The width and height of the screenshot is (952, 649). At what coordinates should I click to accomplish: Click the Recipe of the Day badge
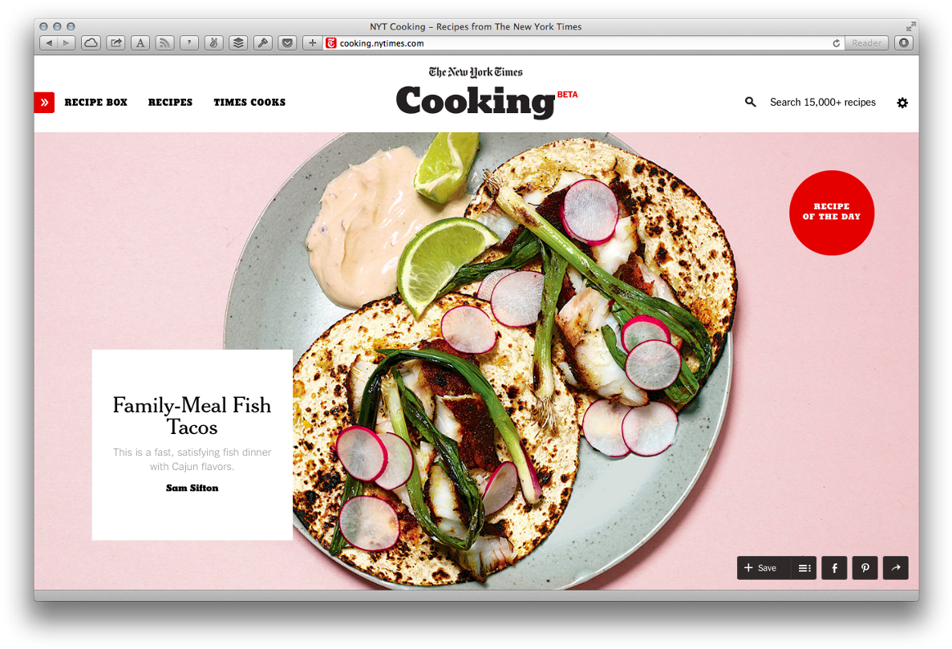[832, 213]
